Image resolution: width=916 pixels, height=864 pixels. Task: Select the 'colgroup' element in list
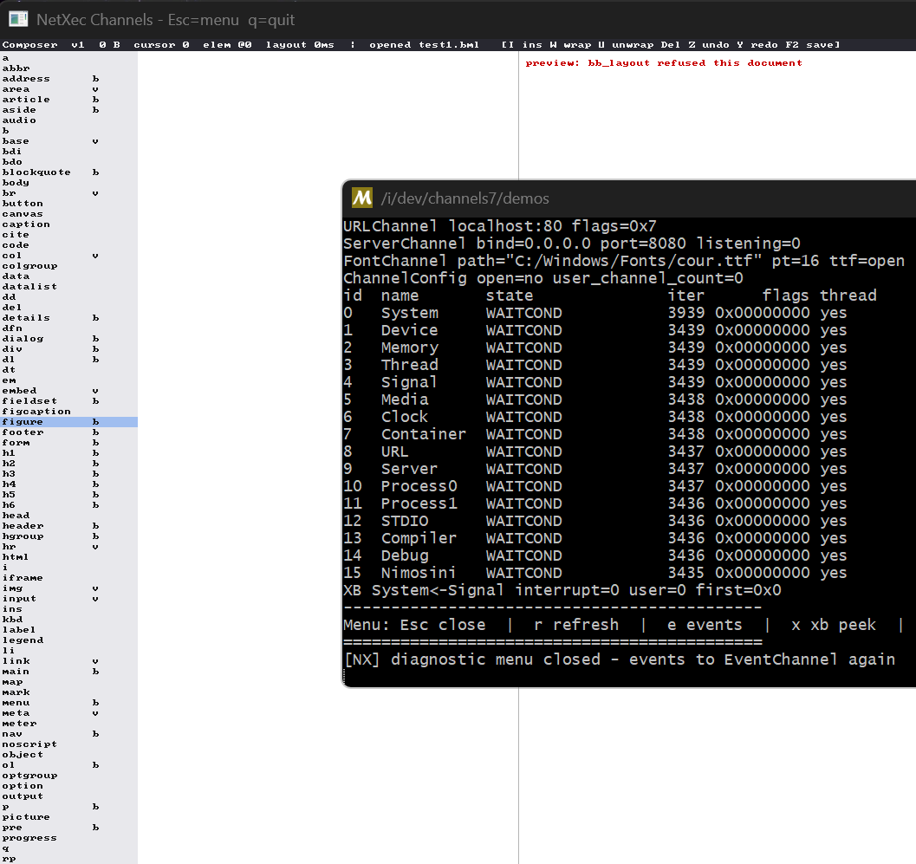69,266
